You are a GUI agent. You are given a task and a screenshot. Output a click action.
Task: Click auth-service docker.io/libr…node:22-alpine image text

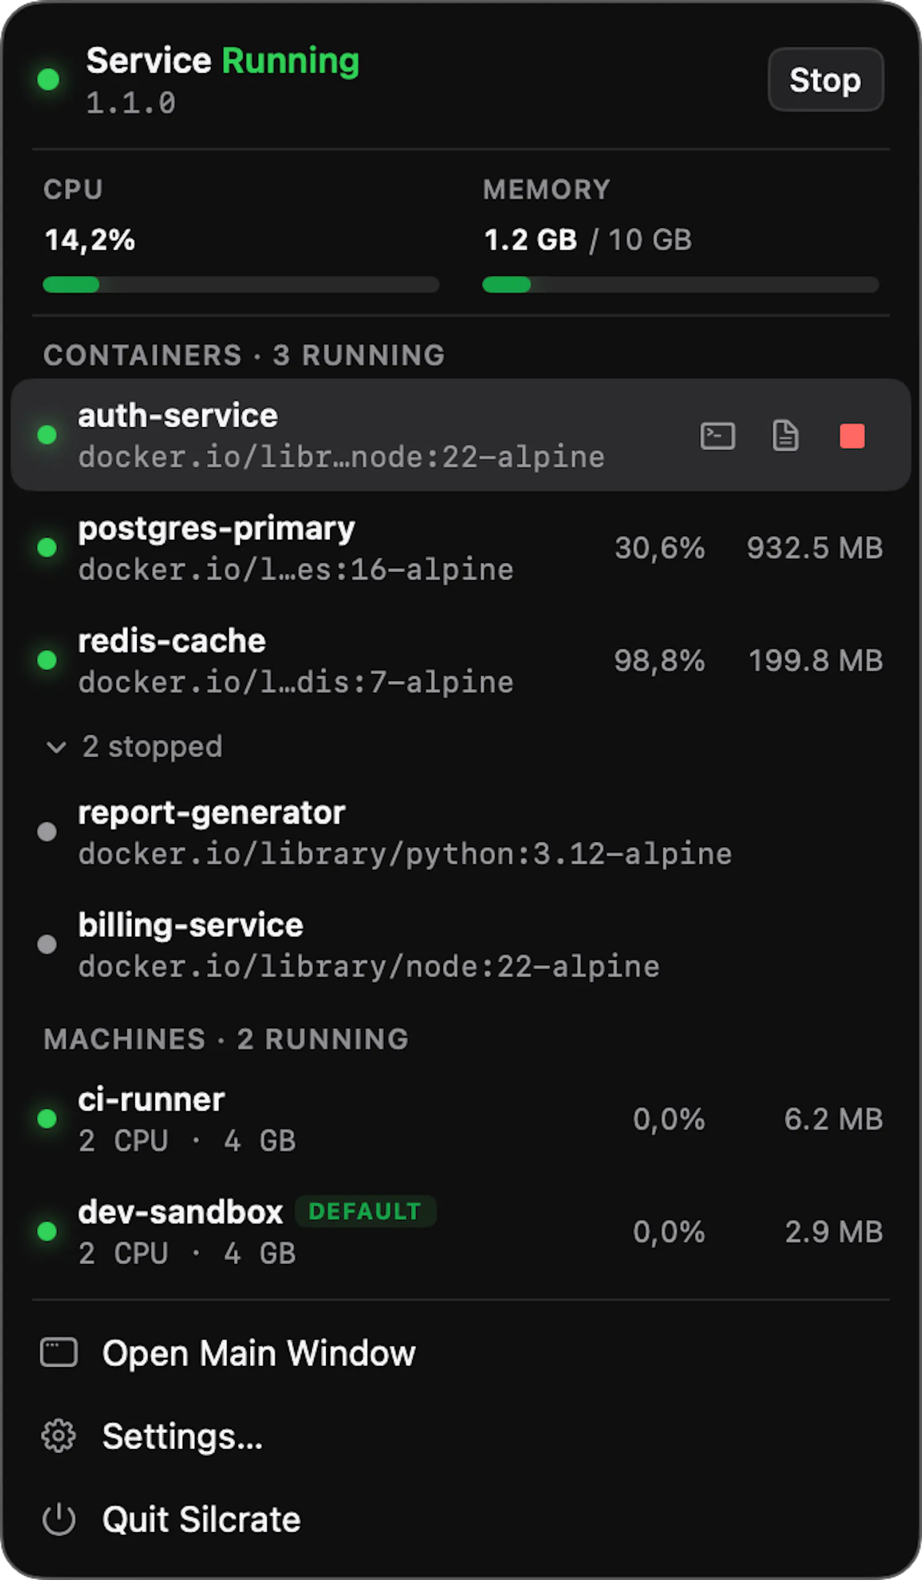point(341,457)
